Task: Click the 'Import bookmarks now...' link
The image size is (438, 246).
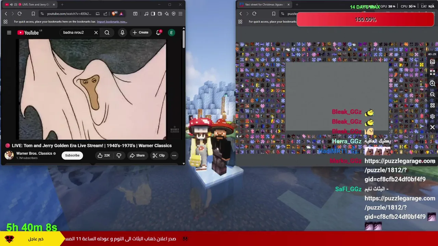Action: [x=112, y=22]
